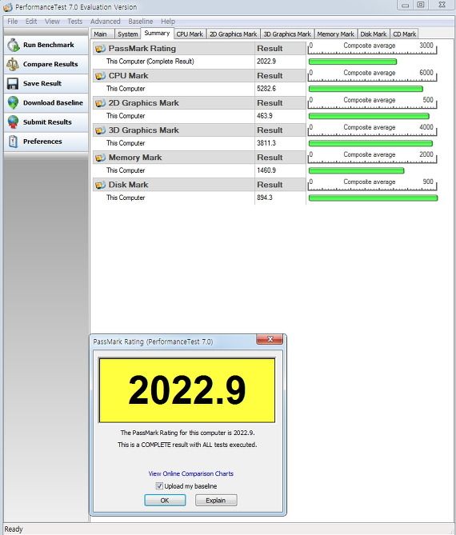Click the 3D Graphics value 3811.3
The image size is (456, 535).
[266, 143]
